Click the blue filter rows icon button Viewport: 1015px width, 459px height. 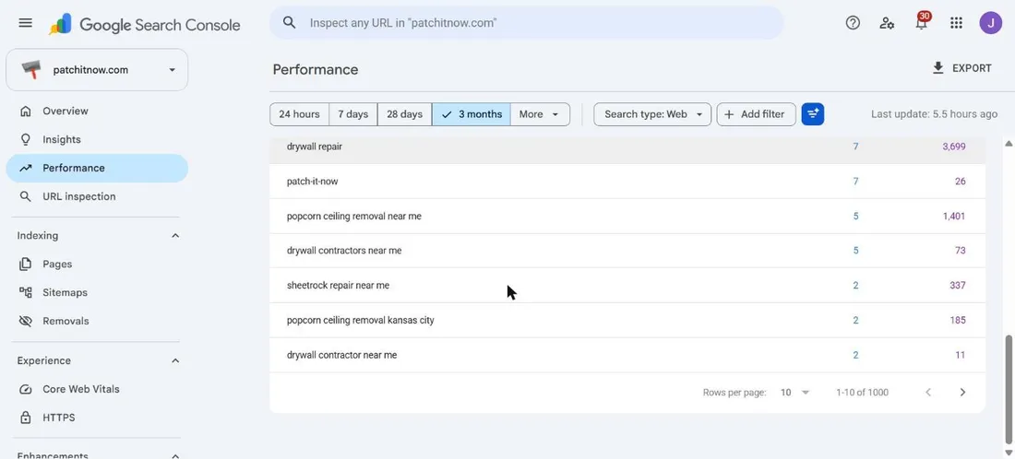tap(812, 114)
